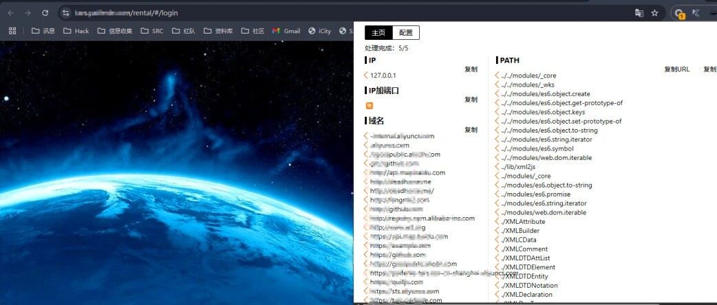Click the chevron beside ../../modules/es6.symbol
The image size is (717, 305).
[x=497, y=148]
